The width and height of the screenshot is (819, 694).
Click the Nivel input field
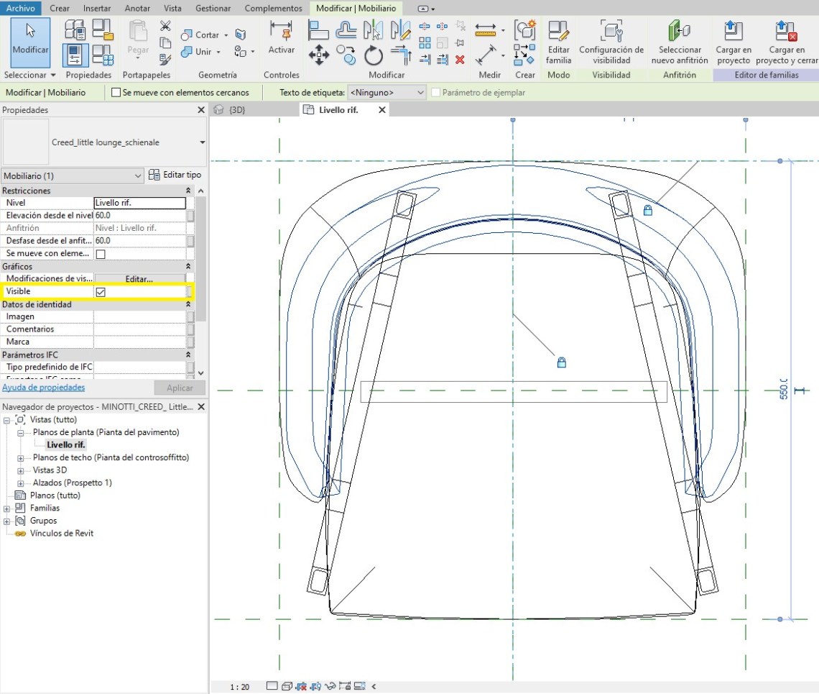[x=139, y=203]
